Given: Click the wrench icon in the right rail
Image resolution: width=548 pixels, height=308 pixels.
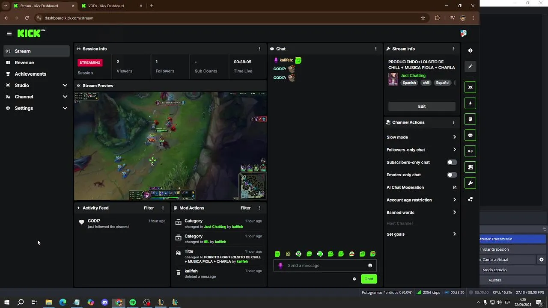Looking at the screenshot, I should [x=470, y=183].
